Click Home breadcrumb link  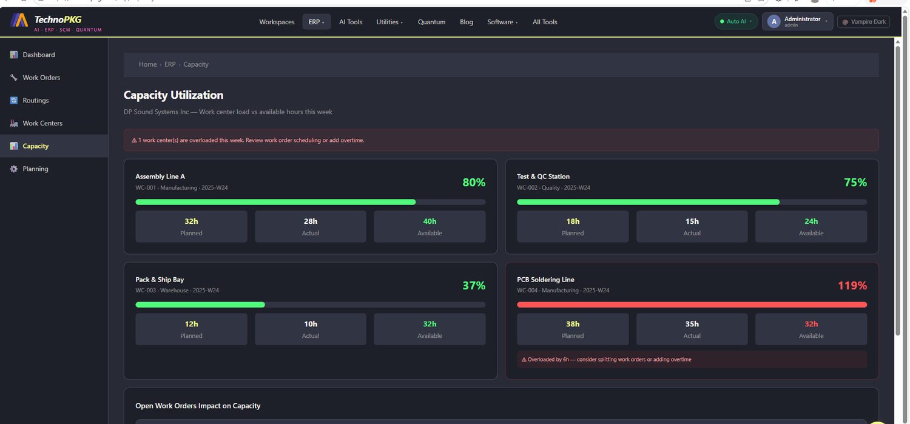coord(147,64)
